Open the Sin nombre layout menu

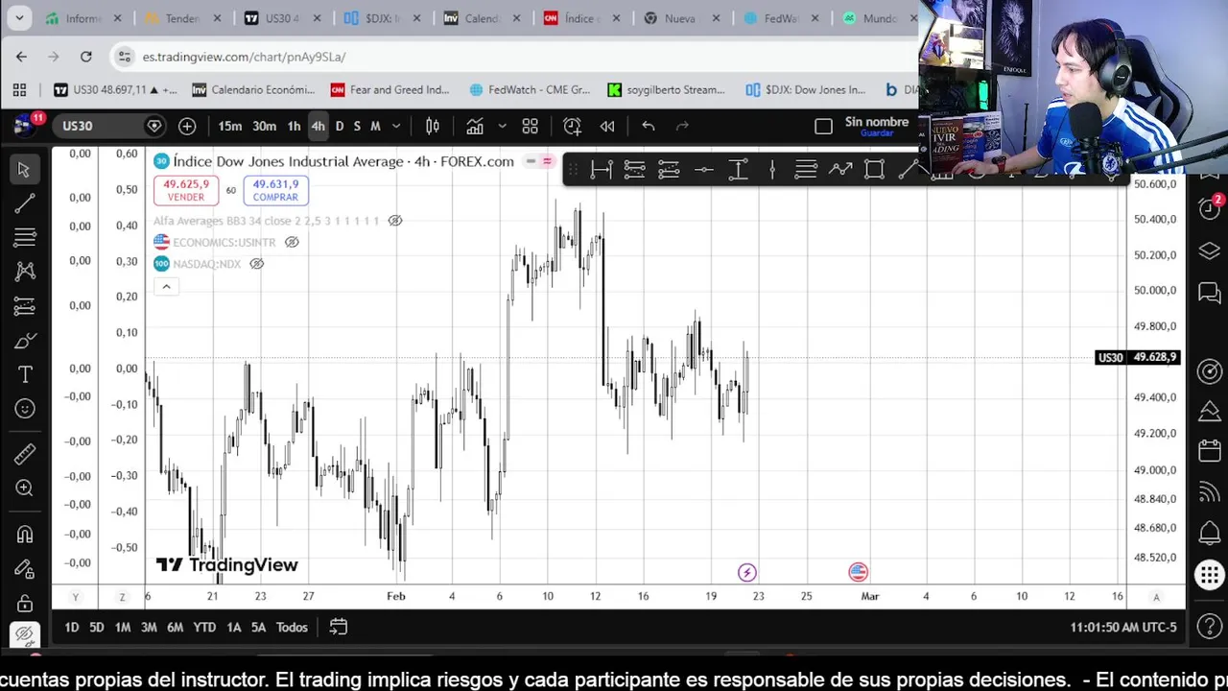[x=876, y=126]
